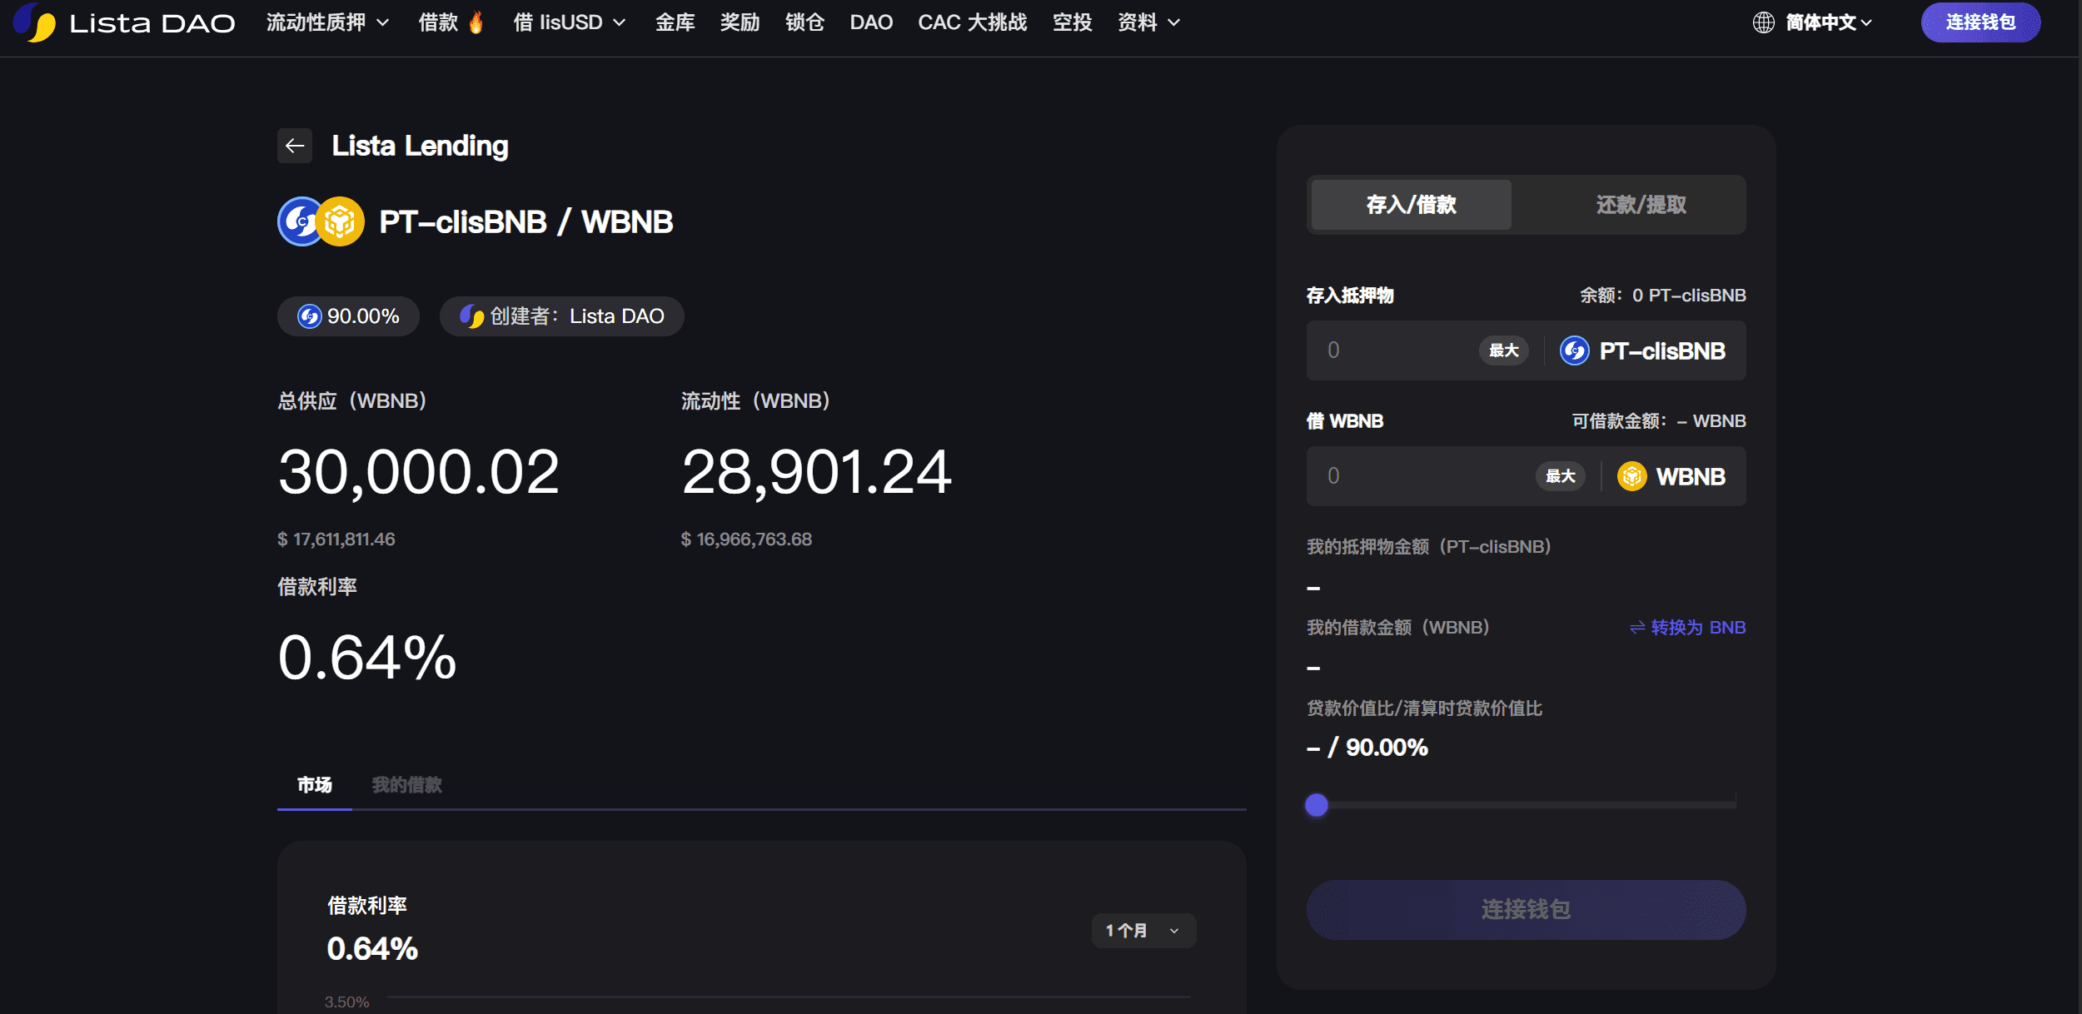
Task: Click the 90.00% LLTV badge
Action: tap(348, 316)
